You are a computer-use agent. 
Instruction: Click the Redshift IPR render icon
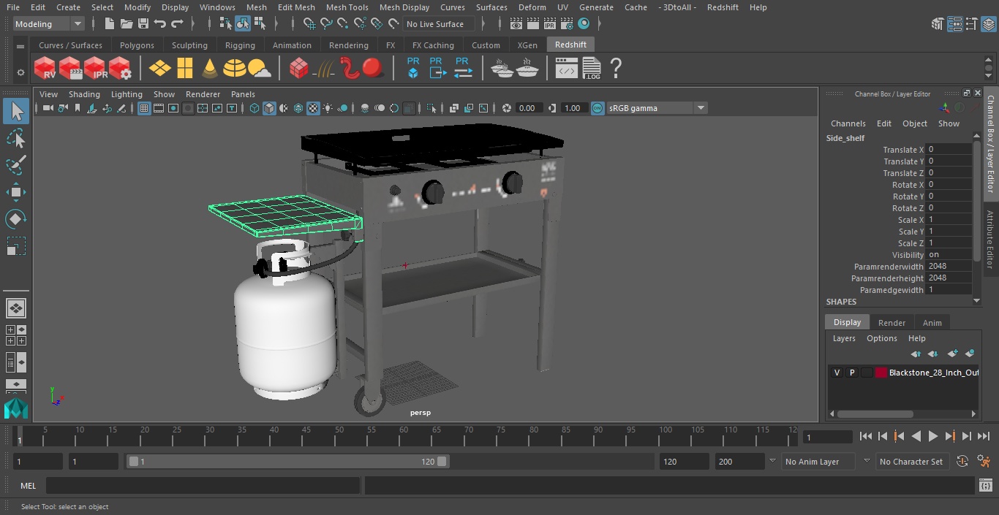(x=95, y=69)
